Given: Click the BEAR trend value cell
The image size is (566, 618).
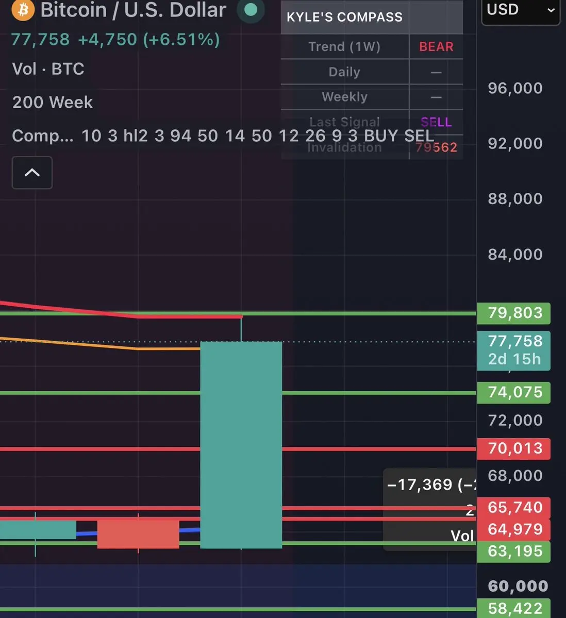Looking at the screenshot, I should [x=436, y=46].
